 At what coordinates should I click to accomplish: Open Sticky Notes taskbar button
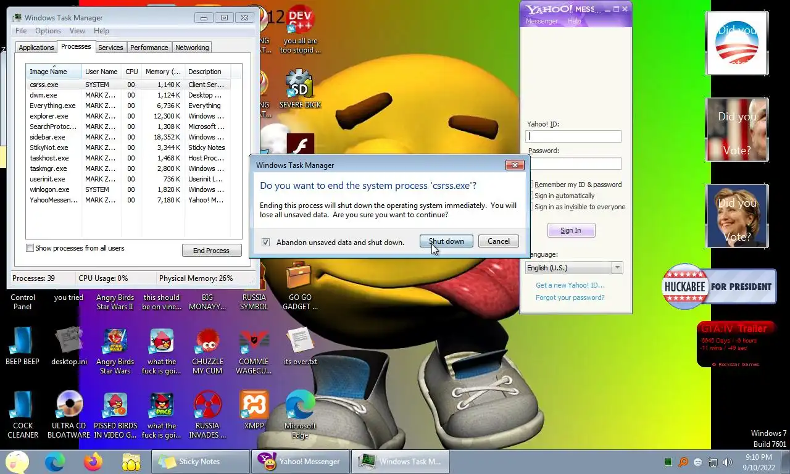pyautogui.click(x=200, y=461)
